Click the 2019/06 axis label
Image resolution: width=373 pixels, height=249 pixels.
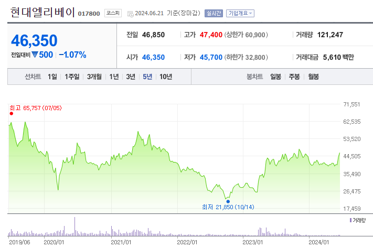tap(19, 242)
